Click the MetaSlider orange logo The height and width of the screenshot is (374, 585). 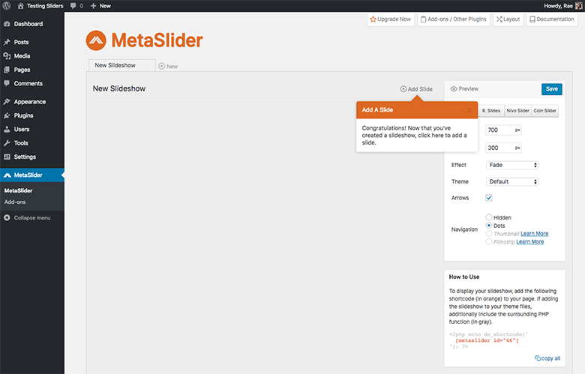point(145,40)
